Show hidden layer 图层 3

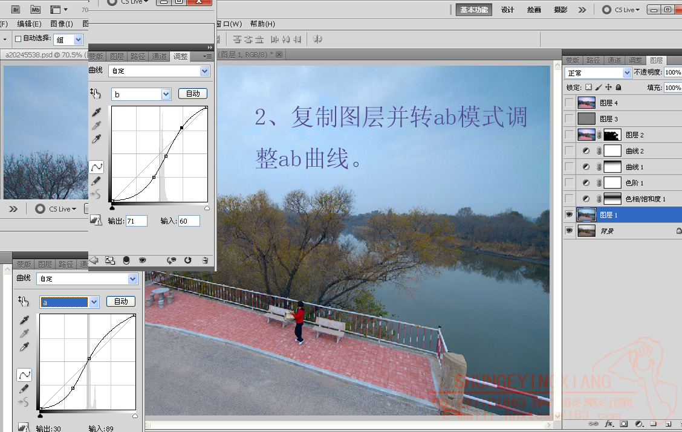tap(569, 118)
